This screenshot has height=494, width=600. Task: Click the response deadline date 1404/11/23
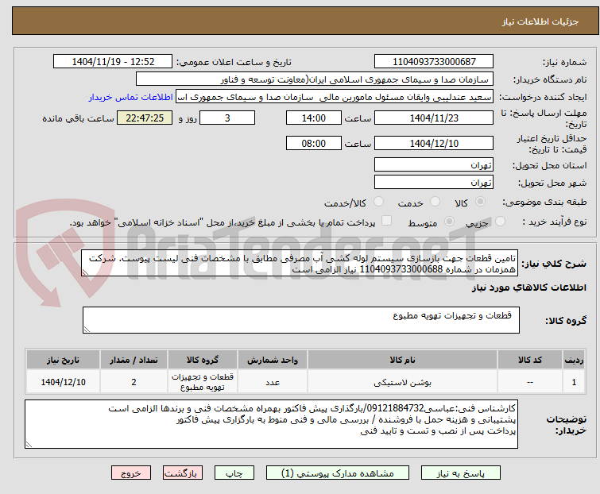click(434, 118)
